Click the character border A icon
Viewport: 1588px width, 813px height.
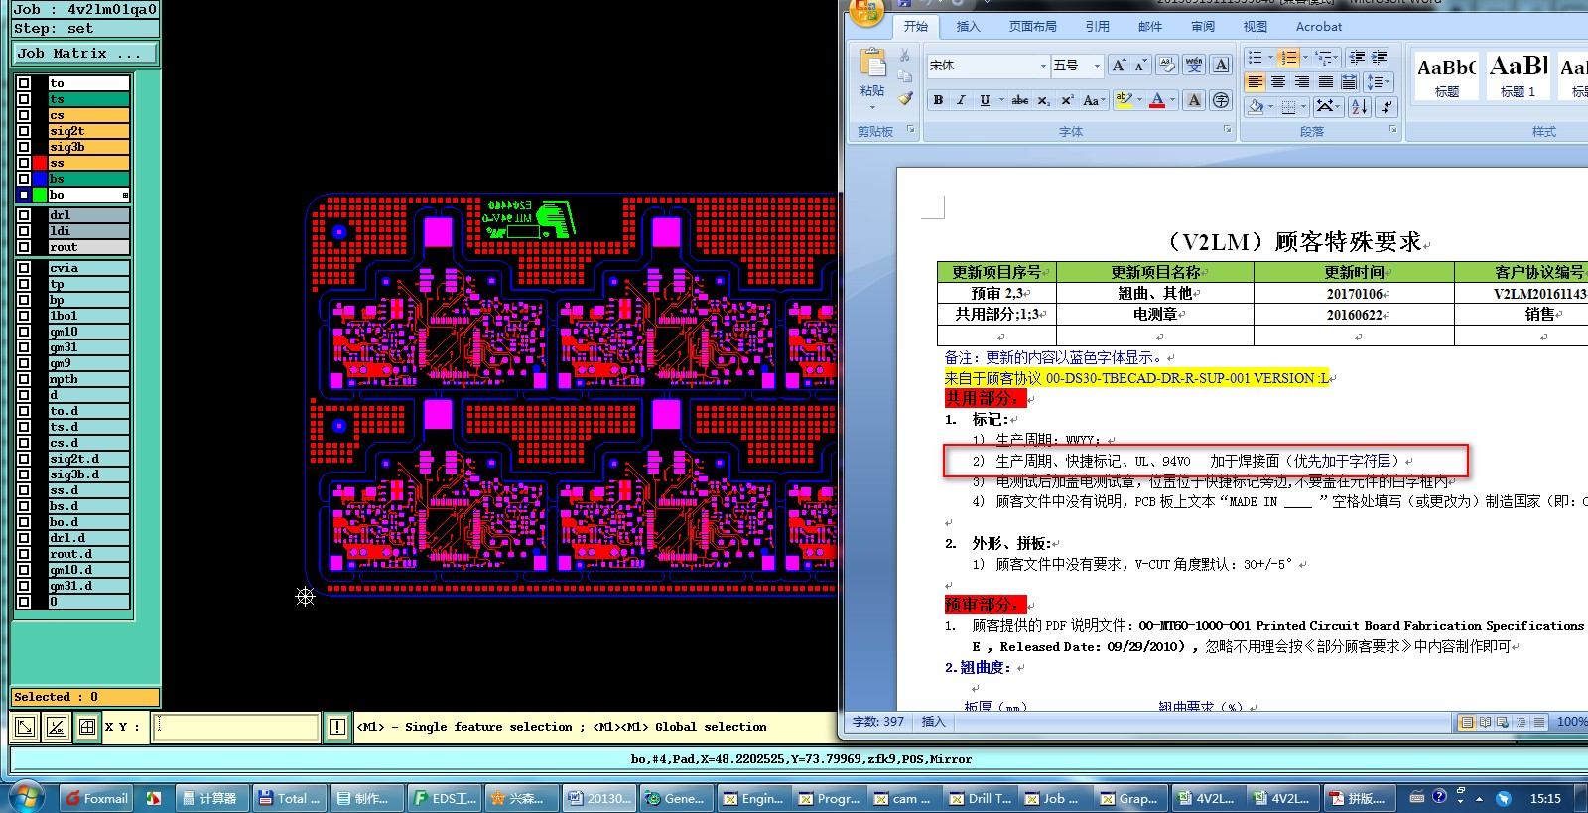pyautogui.click(x=1221, y=66)
